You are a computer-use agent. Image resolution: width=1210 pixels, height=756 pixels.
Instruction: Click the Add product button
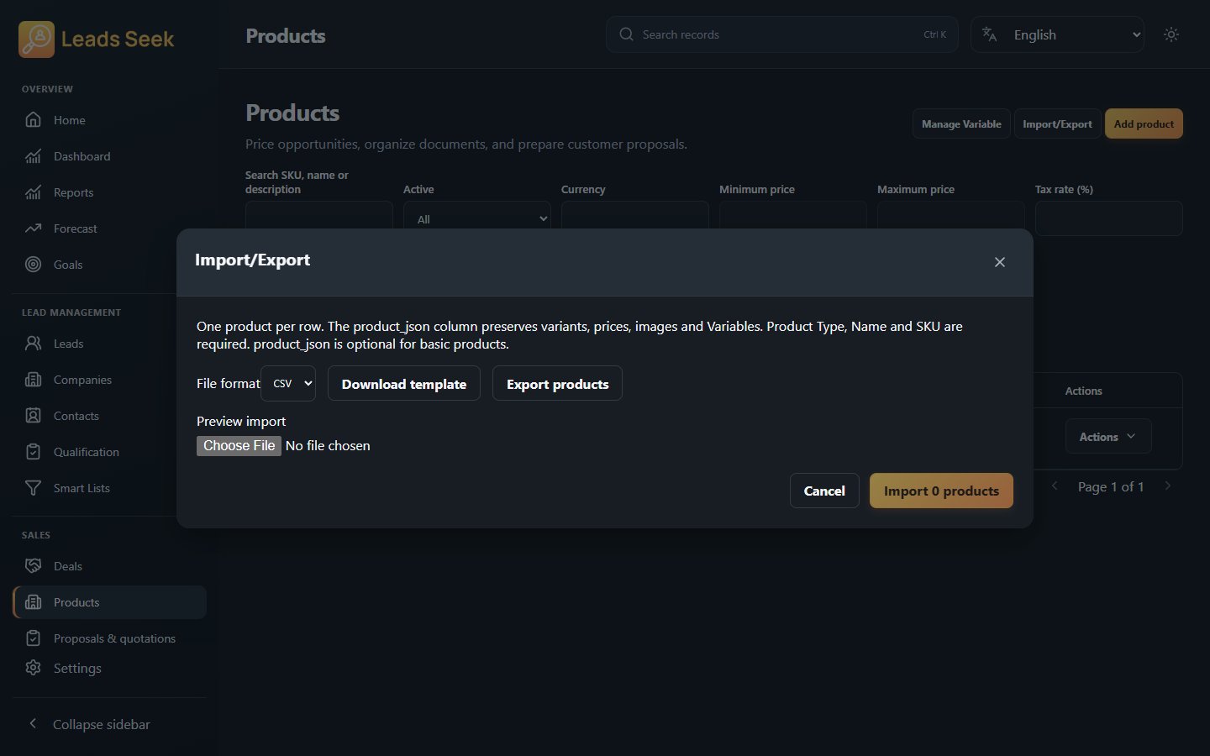(1144, 123)
